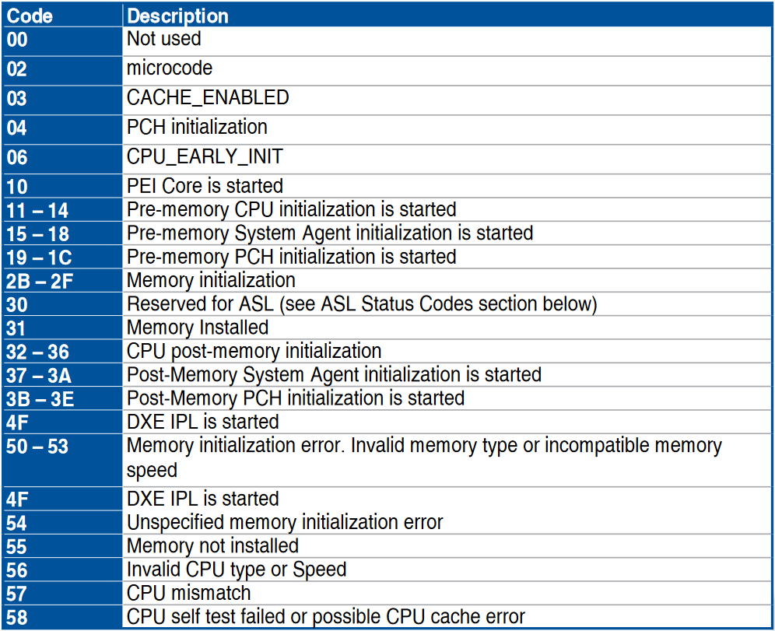Select "Unspecified memory initialization error" description
The height and width of the screenshot is (631, 775).
[x=285, y=522]
